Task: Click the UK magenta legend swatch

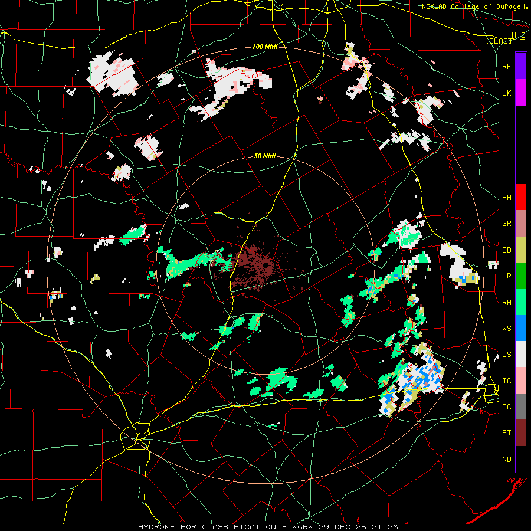Action: click(521, 93)
